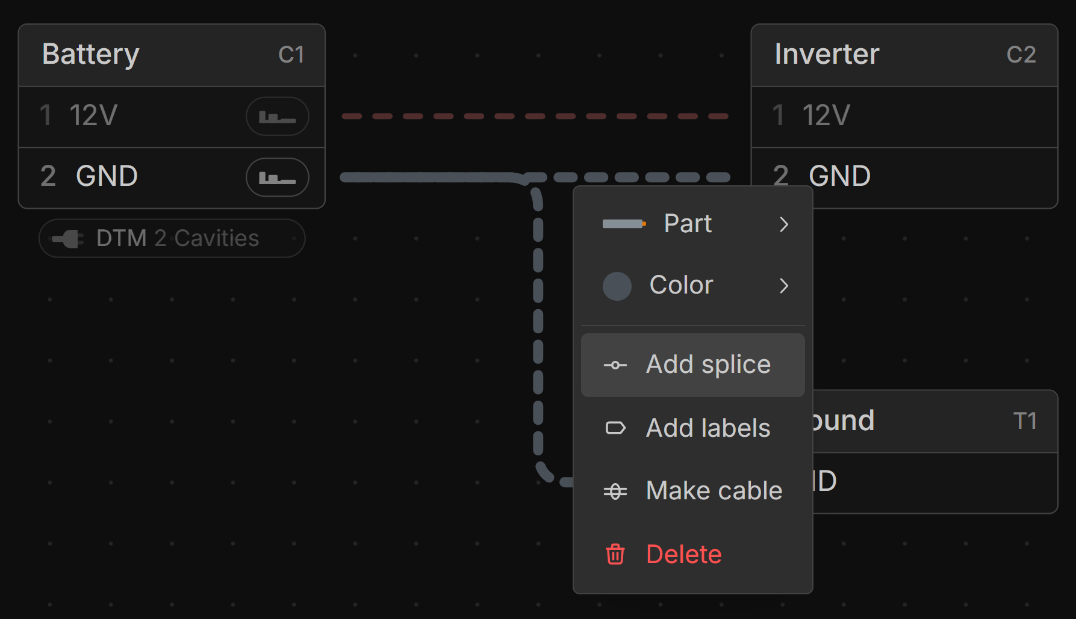Click the Inverter 12V pin row

pyautogui.click(x=904, y=116)
